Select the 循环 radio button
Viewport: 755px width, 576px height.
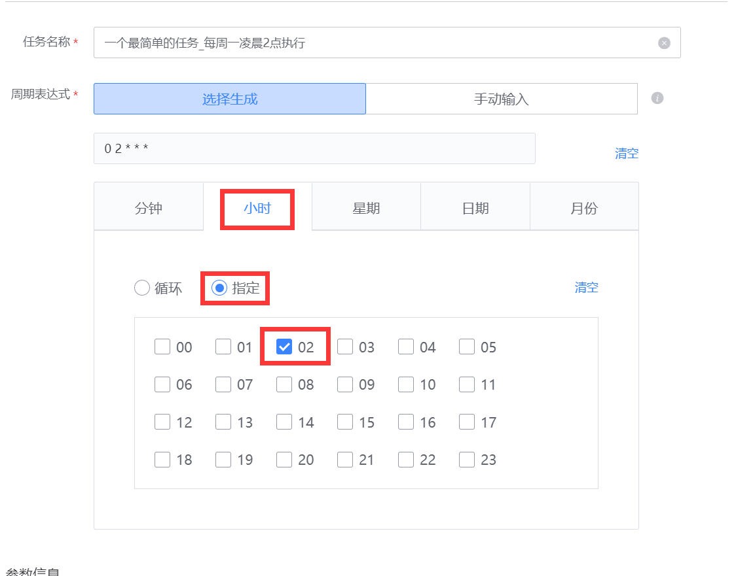tap(142, 288)
